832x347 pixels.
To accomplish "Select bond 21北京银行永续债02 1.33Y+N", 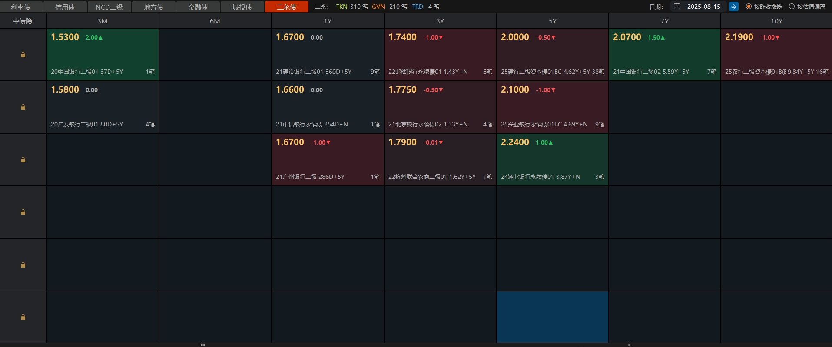I will 428,124.
